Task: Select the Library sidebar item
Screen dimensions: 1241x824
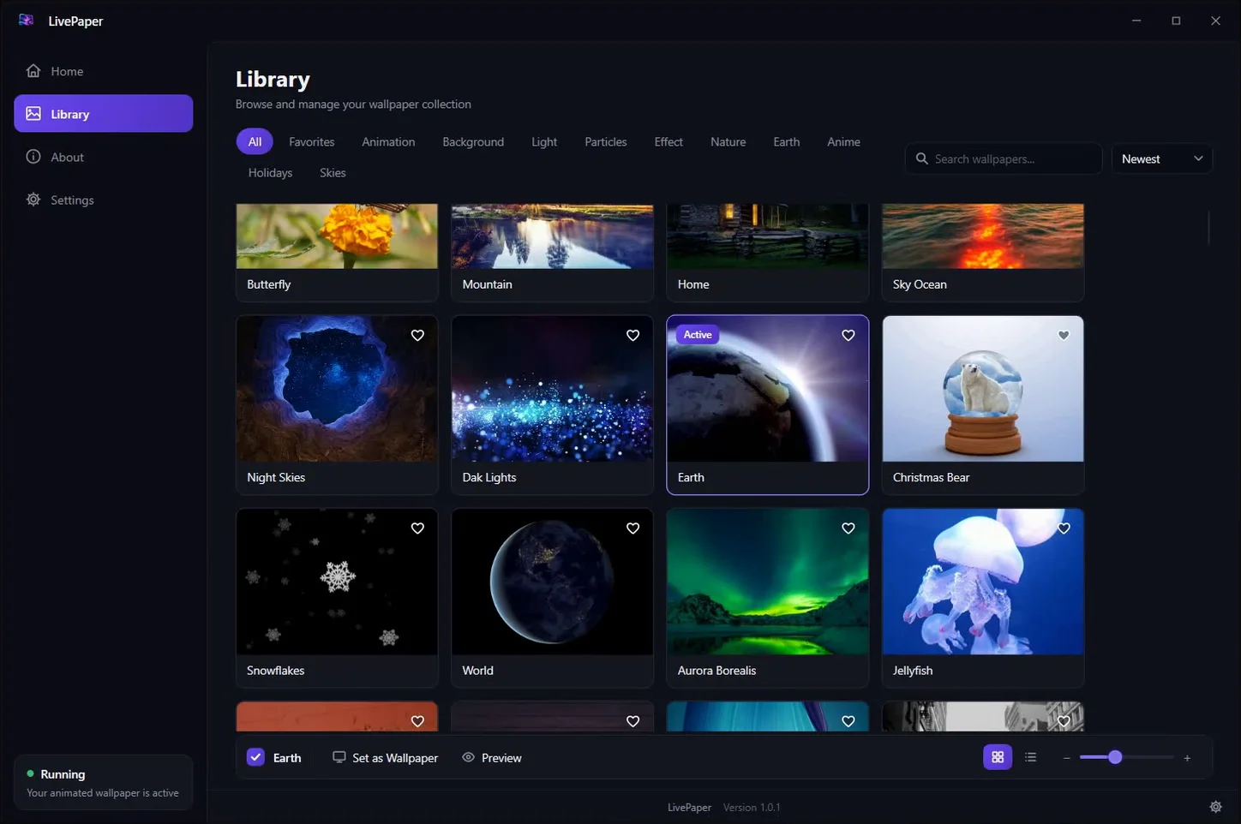Action: coord(103,113)
